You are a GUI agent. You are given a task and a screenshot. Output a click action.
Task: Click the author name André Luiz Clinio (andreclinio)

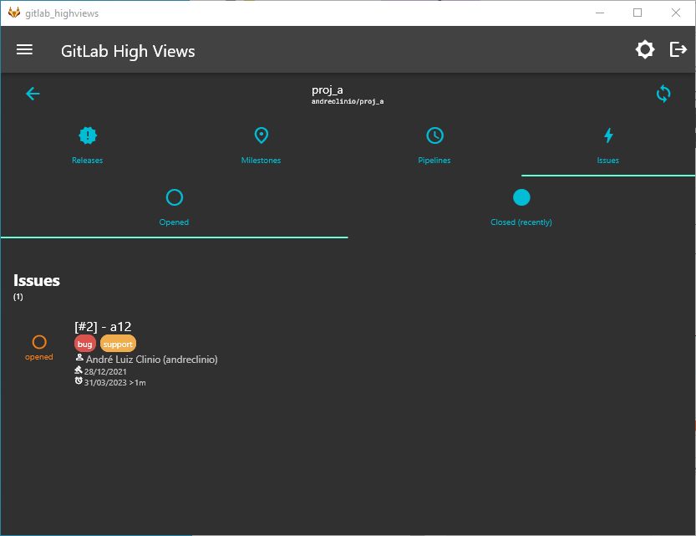152,360
